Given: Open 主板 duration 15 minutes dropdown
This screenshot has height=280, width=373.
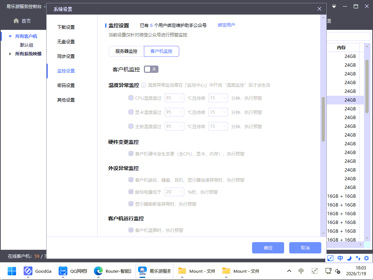Looking at the screenshot, I should pyautogui.click(x=218, y=126).
